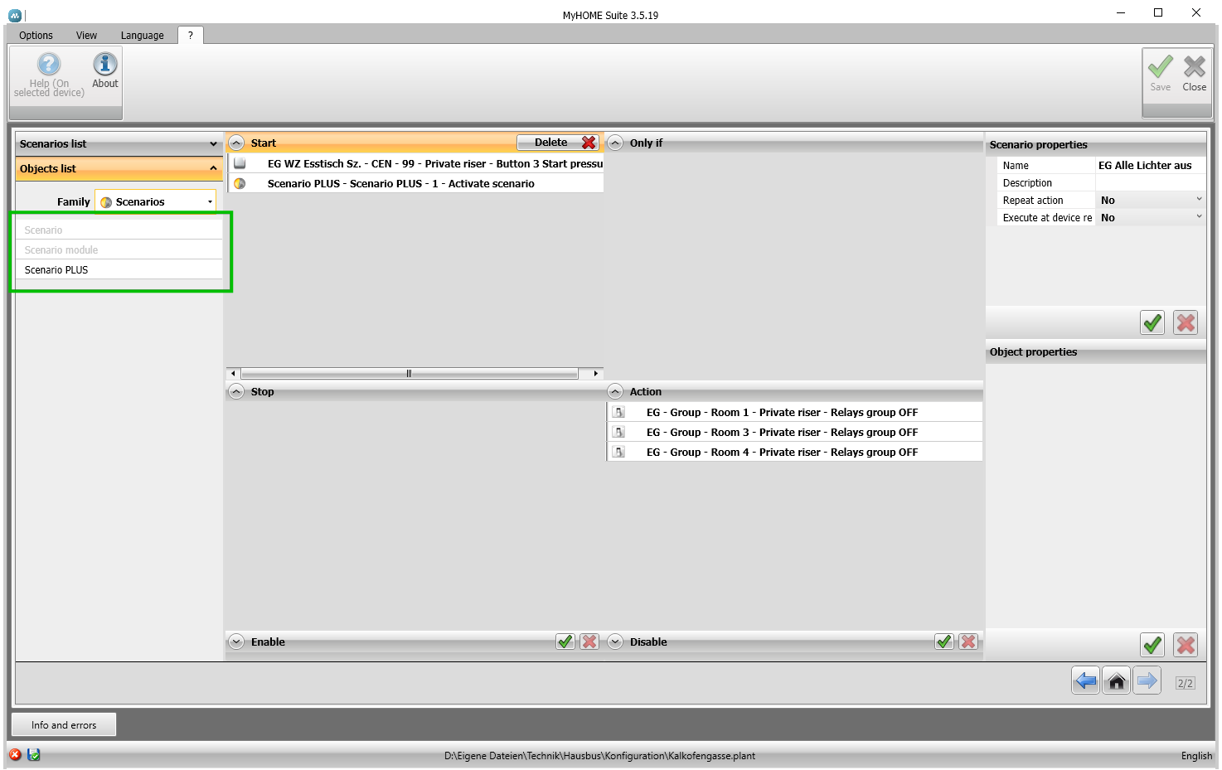This screenshot has height=770, width=1222.
Task: Expand the Disable section
Action: pyautogui.click(x=615, y=642)
